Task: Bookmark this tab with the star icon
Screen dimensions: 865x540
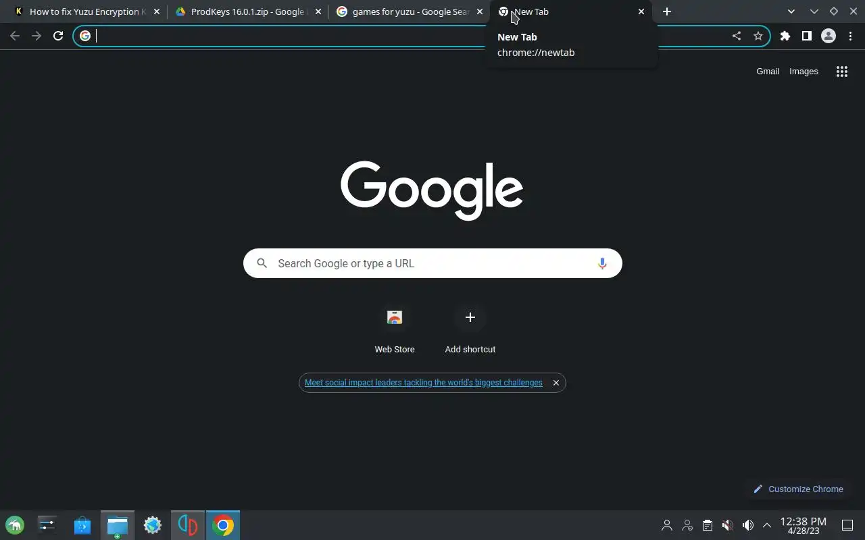Action: coord(758,36)
